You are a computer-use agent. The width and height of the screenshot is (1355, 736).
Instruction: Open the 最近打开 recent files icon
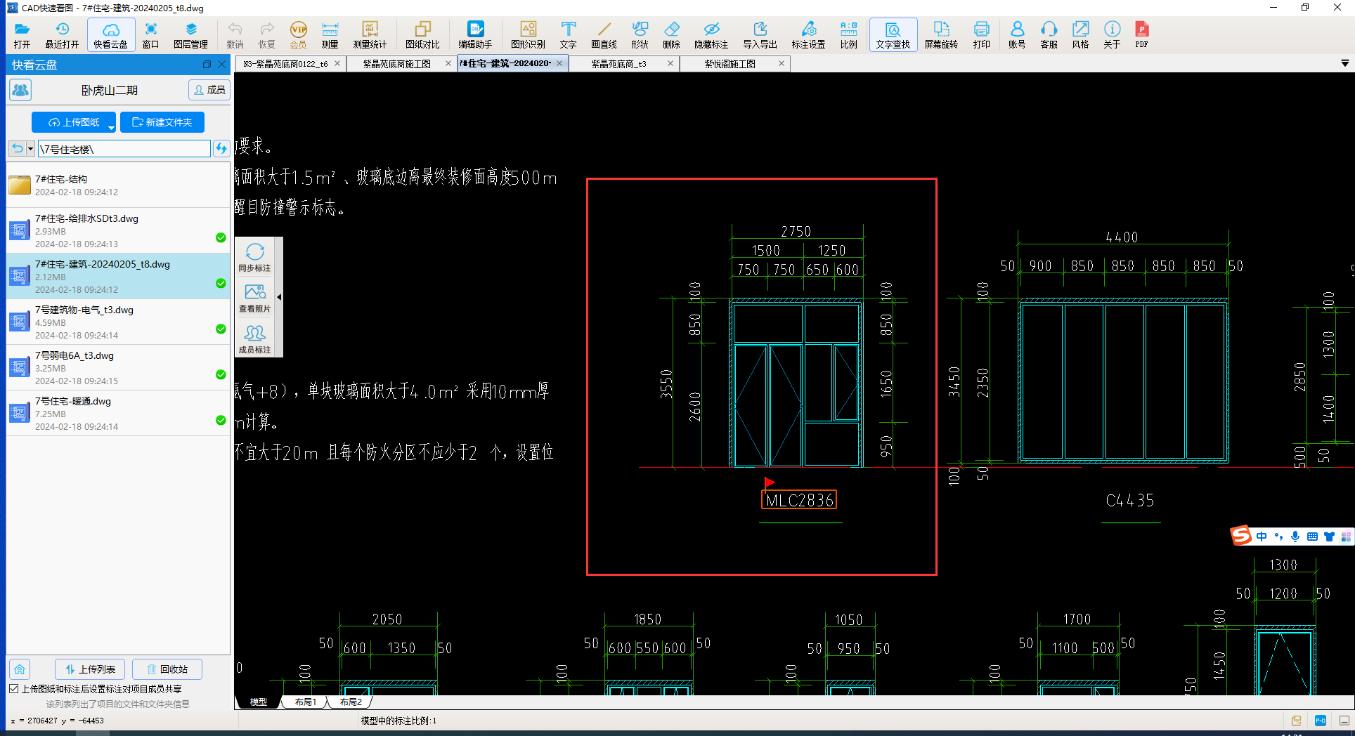click(62, 35)
